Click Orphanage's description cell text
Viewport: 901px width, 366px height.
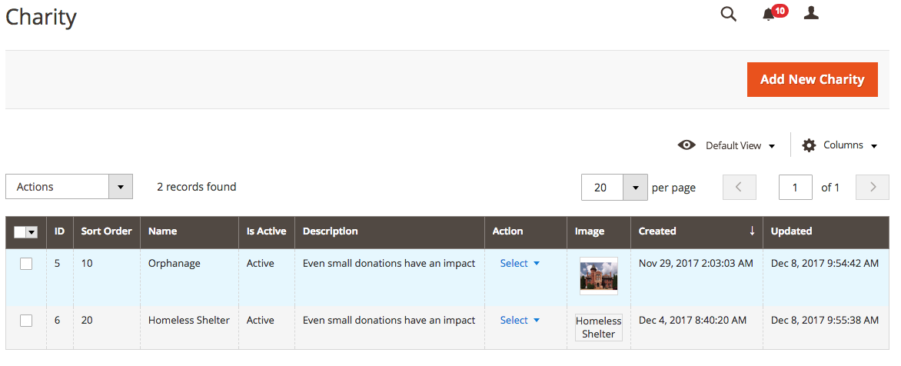point(389,263)
